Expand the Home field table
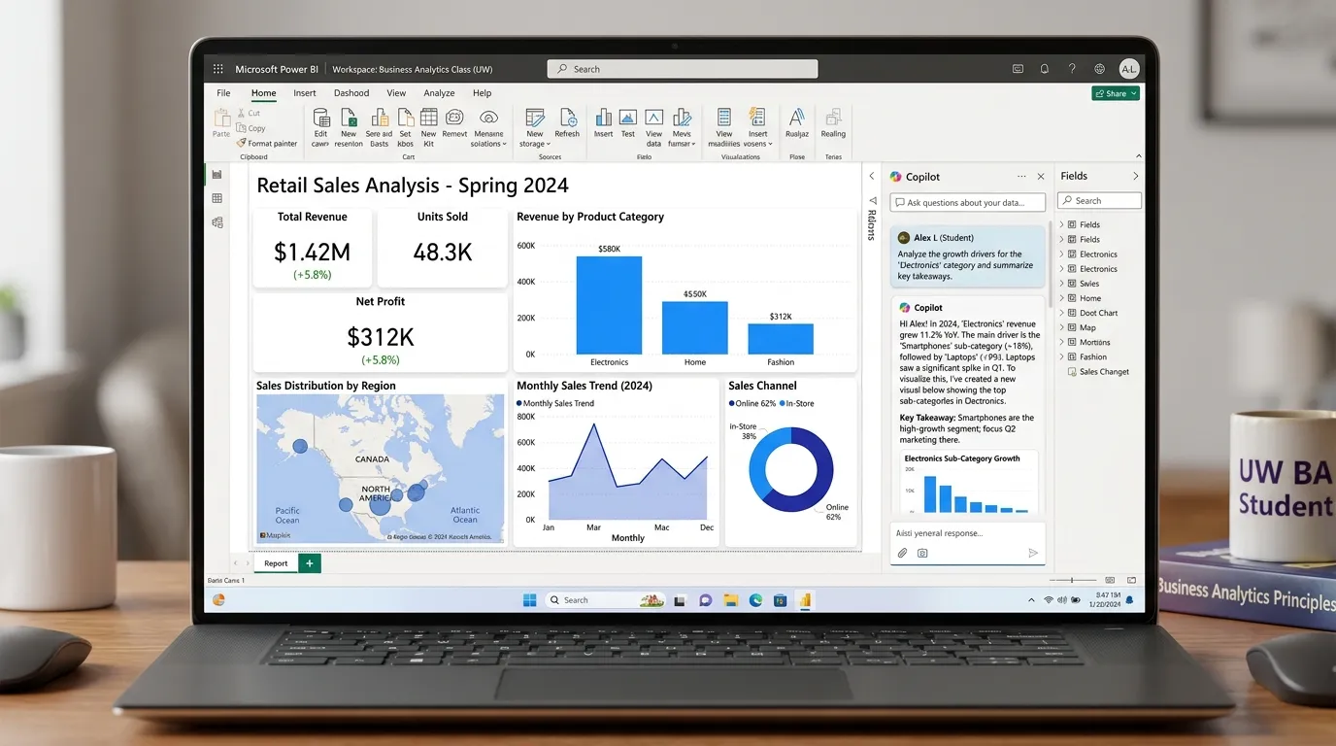 [1061, 298]
